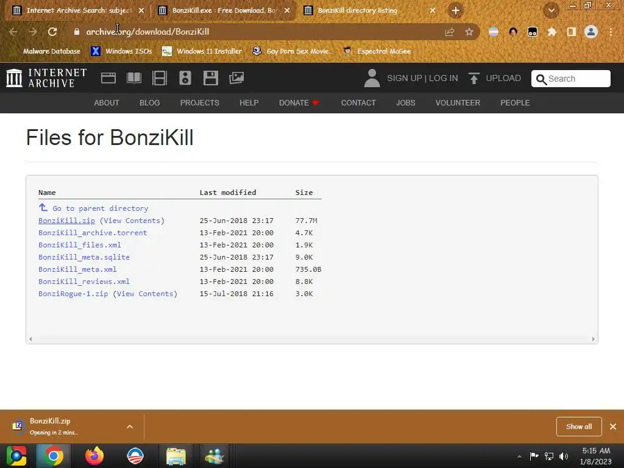Open BonziKill_files.xml link
This screenshot has width=624, height=468.
pyautogui.click(x=80, y=245)
